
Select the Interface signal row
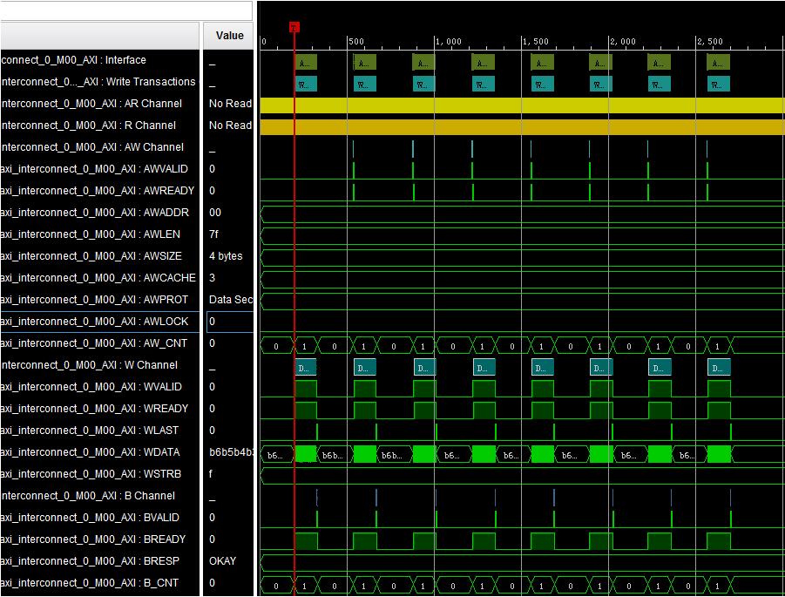pos(100,60)
